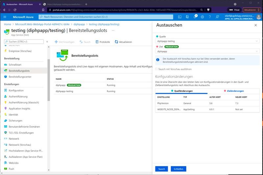Collapse the sidebar menu with the double chevron
This screenshot has height=175, width=263.
[47, 42]
